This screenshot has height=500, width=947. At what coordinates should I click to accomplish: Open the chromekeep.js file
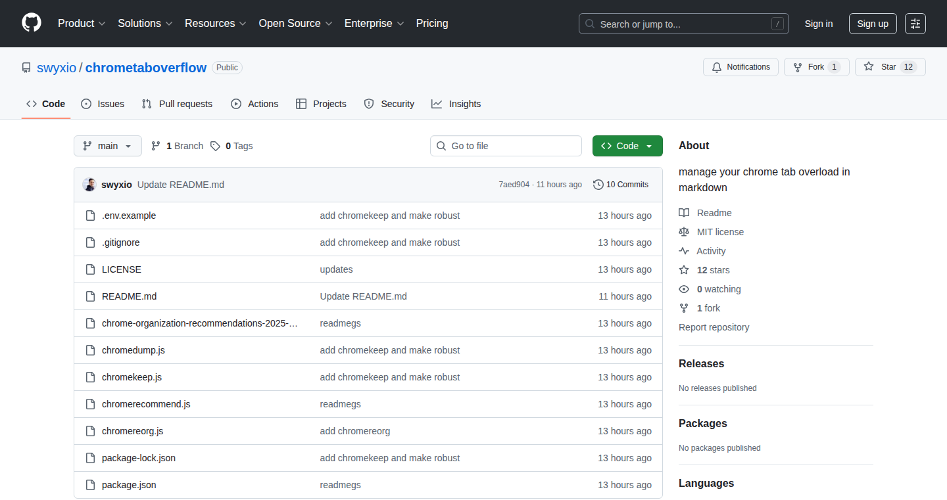pos(132,377)
